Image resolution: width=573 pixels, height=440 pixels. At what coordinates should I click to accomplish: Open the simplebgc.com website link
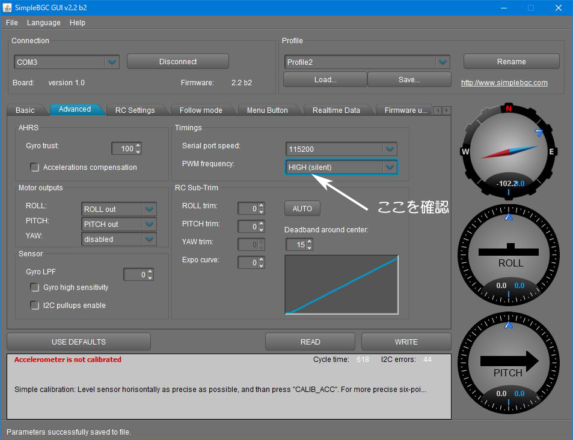tap(504, 83)
